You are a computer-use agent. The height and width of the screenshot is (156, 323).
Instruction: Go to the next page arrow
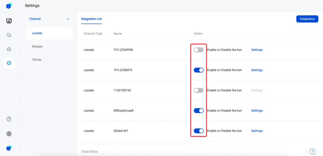tap(318, 152)
